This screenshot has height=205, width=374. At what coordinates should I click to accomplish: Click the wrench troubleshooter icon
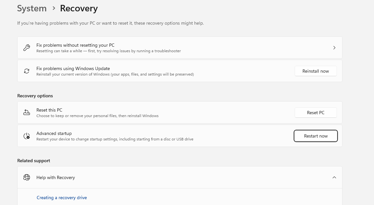(x=27, y=48)
